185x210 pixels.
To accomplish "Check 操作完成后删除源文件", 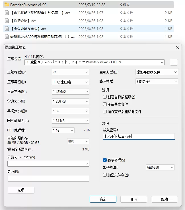I will click(x=105, y=112).
